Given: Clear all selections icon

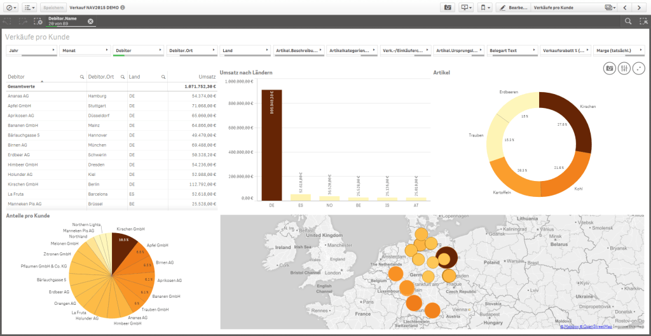Looking at the screenshot, I should (37, 22).
